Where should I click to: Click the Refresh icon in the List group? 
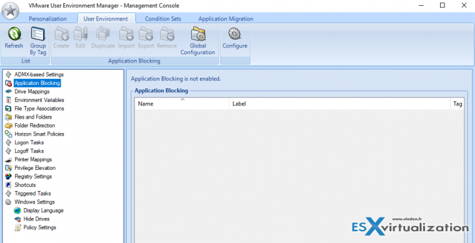[14, 34]
